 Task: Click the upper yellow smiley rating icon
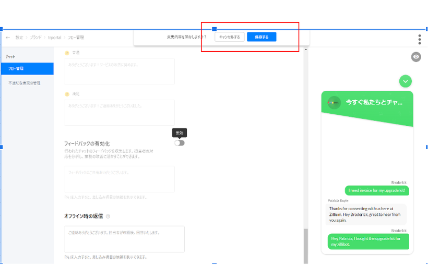point(67,53)
